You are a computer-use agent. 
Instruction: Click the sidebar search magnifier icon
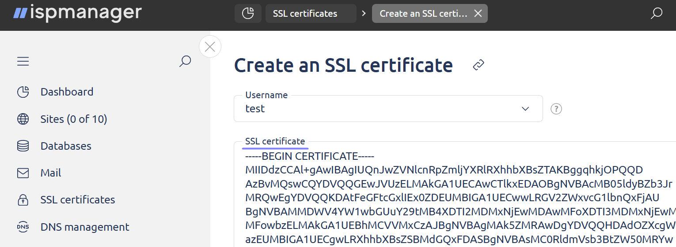pyautogui.click(x=185, y=61)
